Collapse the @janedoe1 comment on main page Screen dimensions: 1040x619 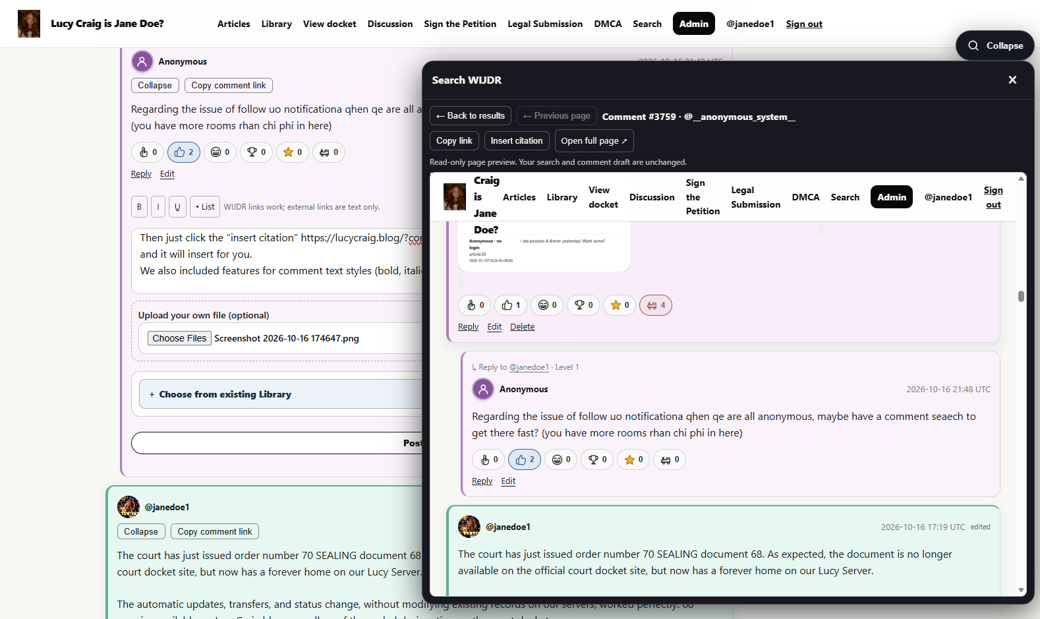[141, 531]
